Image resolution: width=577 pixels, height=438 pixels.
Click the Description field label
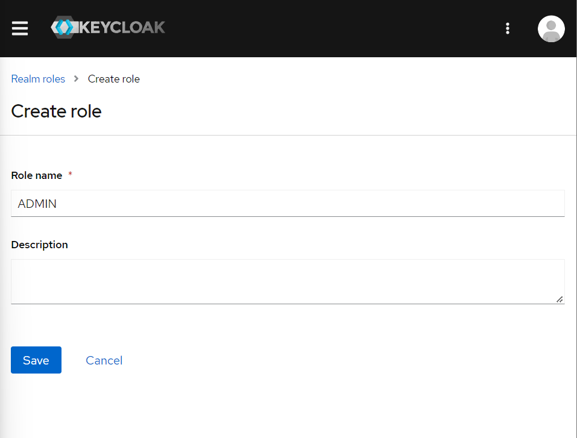click(x=39, y=245)
